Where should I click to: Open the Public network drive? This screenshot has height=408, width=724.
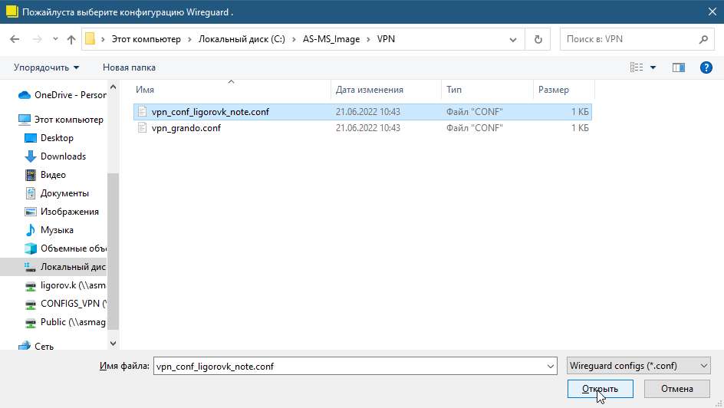click(x=65, y=321)
